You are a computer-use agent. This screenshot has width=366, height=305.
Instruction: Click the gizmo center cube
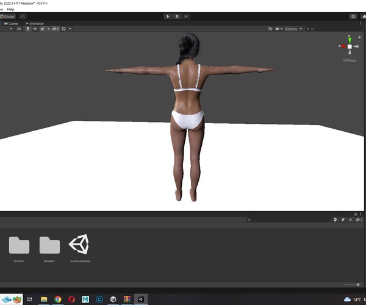coord(350,46)
